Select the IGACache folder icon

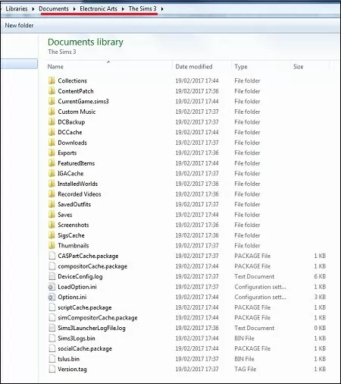click(52, 174)
